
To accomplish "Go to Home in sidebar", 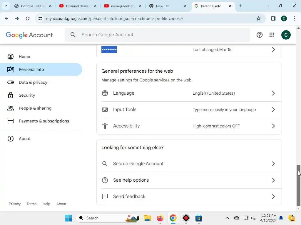I will coord(41,57).
